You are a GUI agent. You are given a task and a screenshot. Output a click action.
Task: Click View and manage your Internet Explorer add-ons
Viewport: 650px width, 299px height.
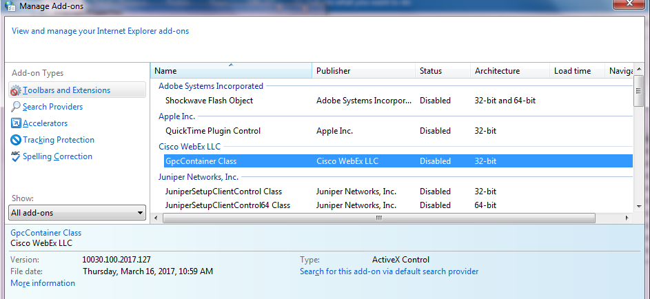pyautogui.click(x=101, y=31)
